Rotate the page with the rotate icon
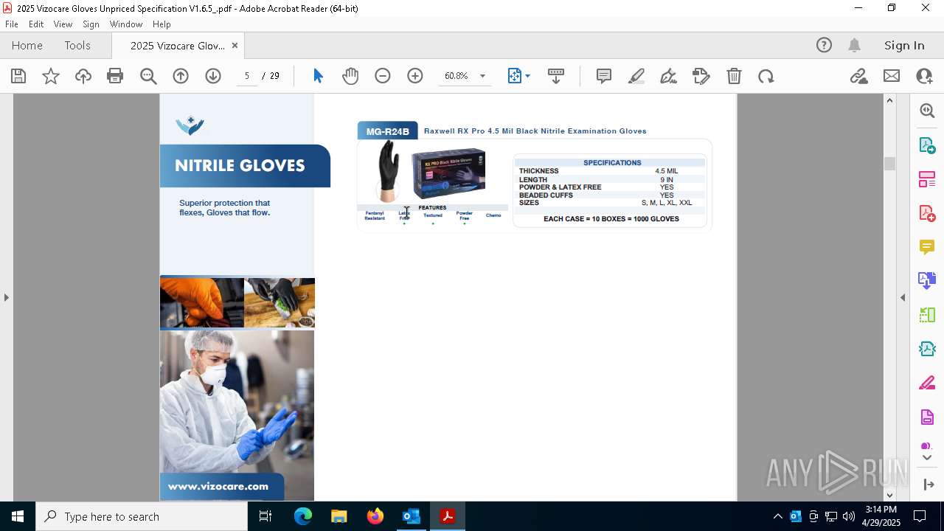Screen dimensions: 944x531 coord(766,76)
